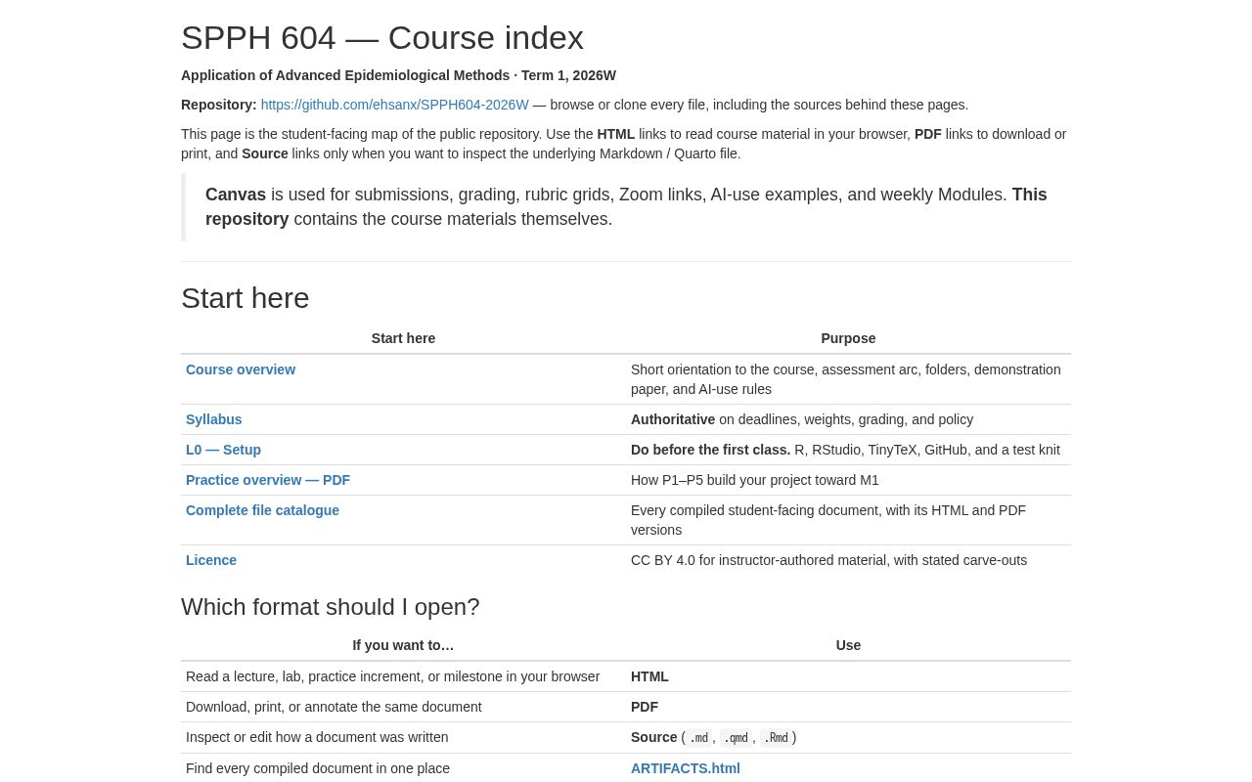Click the bold Authoritative text in Syllabus row
This screenshot has height=782, width=1252.
673,419
